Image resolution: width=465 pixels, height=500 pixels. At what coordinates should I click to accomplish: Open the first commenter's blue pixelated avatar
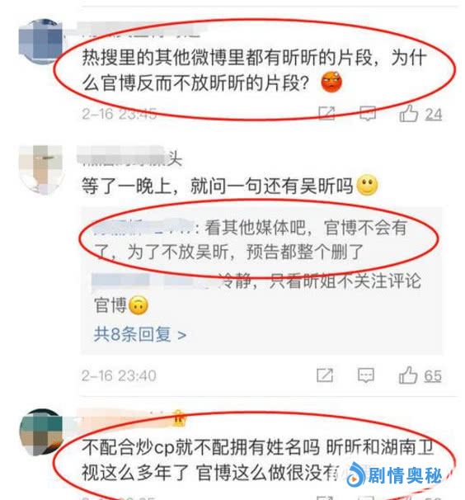40,41
